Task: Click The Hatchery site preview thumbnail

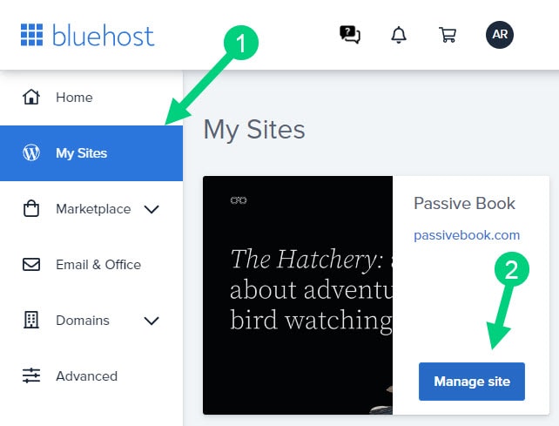Action: [298, 295]
